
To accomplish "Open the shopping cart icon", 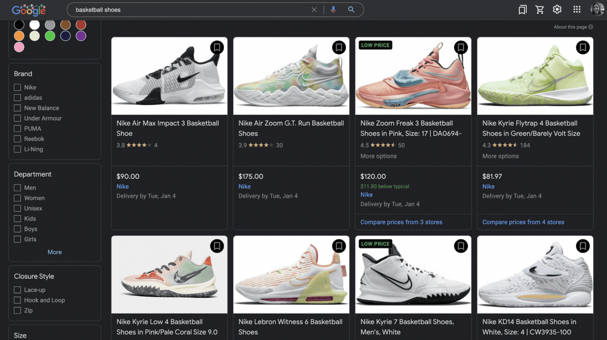I will 540,9.
